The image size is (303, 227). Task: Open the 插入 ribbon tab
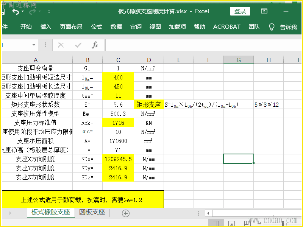[x=45, y=26]
